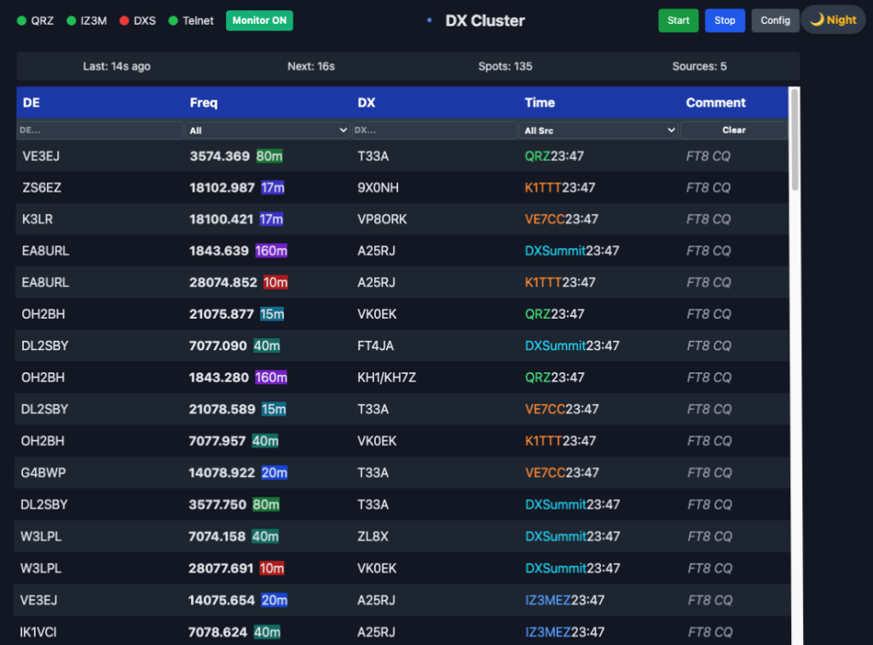
Task: Click the Telnet connection status dot
Action: coord(174,20)
